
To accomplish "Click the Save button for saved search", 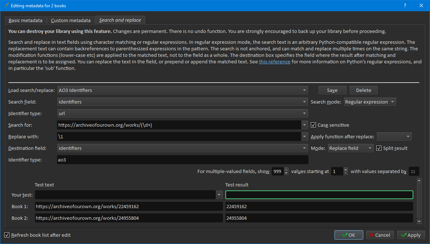I will point(332,90).
